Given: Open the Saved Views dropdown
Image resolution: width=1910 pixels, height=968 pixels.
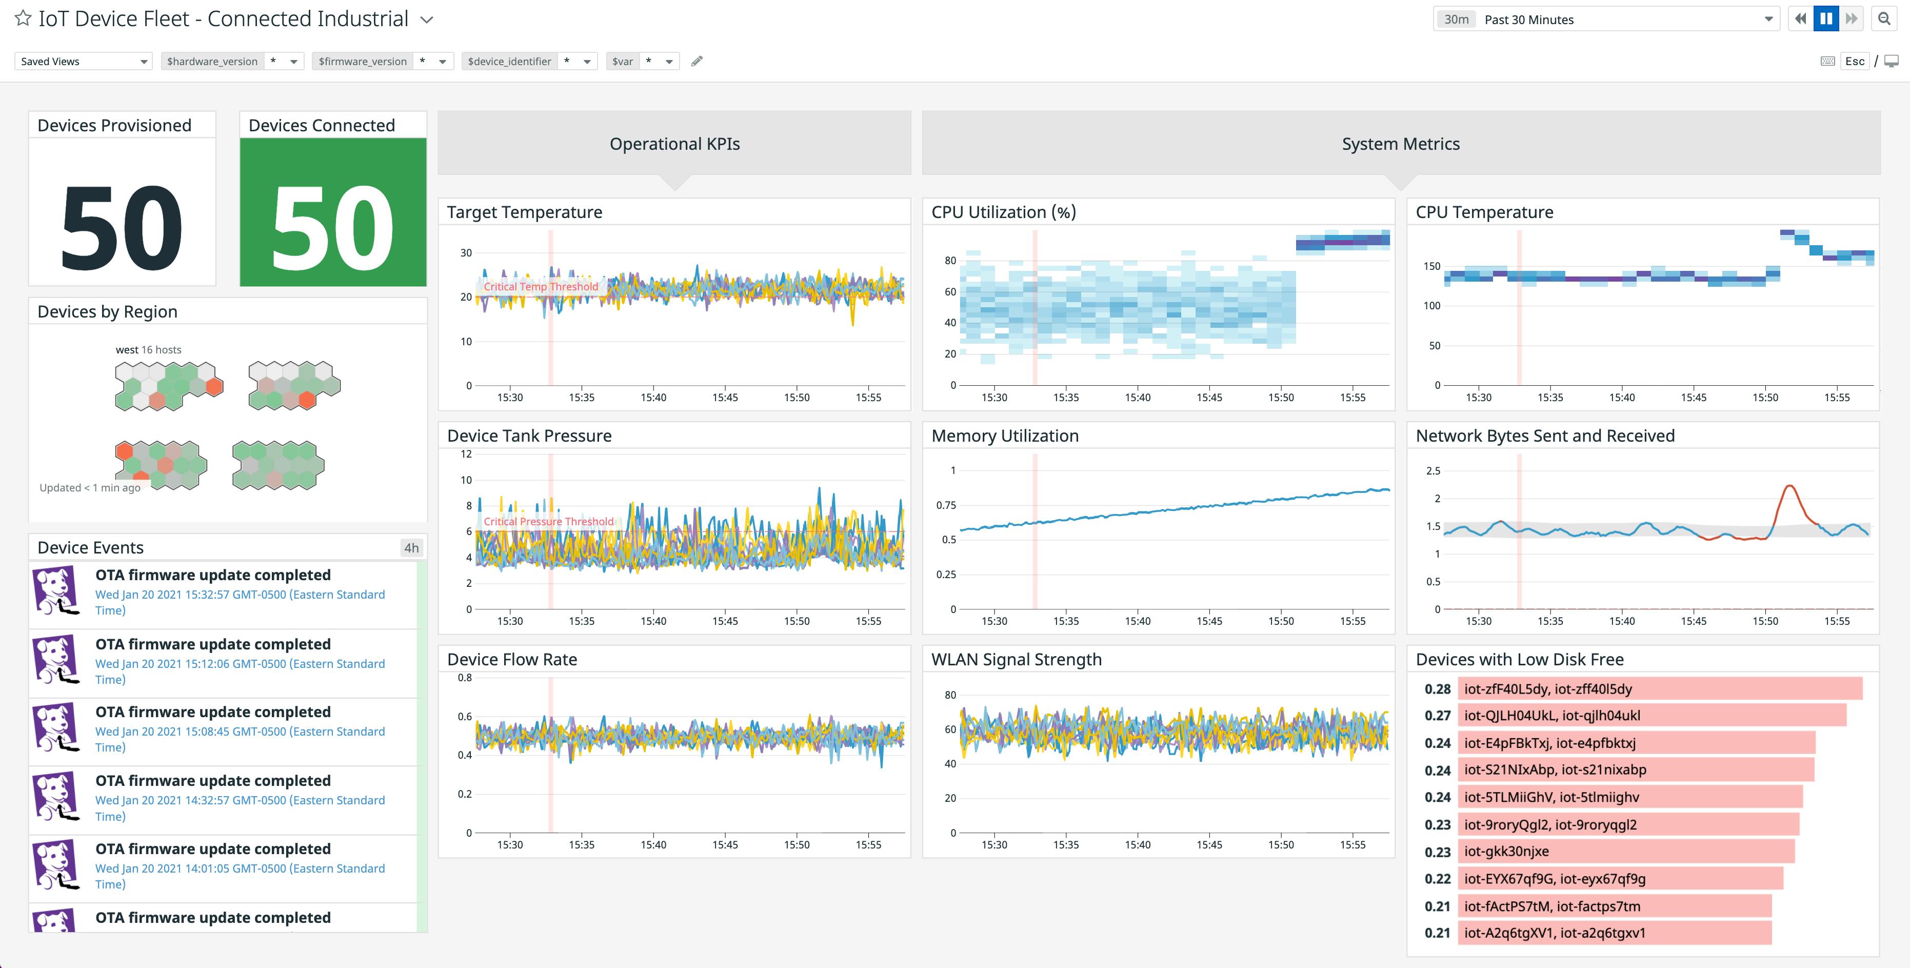Looking at the screenshot, I should click(x=82, y=61).
